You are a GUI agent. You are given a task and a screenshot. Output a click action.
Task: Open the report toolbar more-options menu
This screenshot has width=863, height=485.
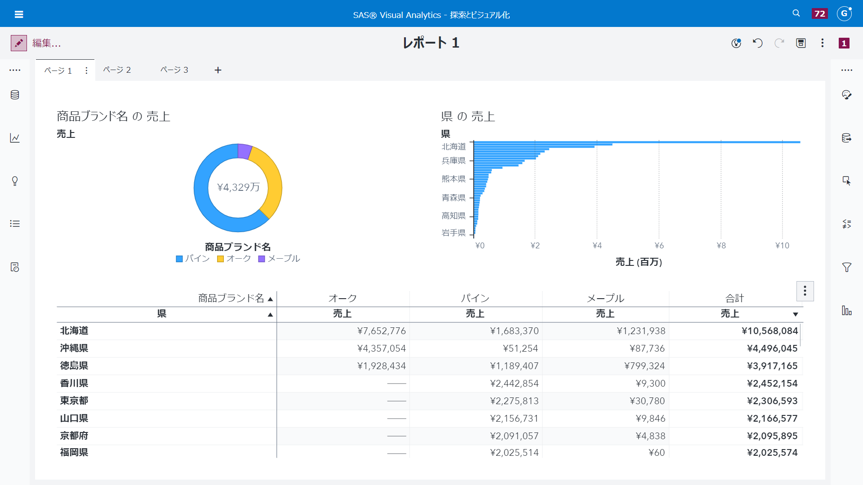point(823,43)
